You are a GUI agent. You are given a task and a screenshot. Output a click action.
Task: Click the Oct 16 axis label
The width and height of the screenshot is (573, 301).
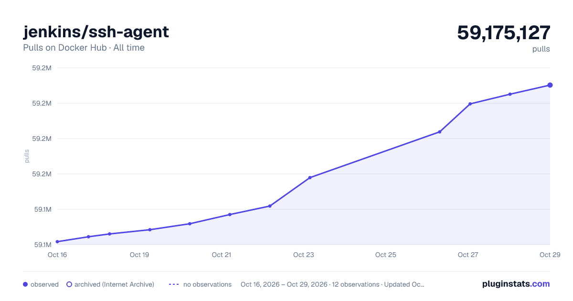(57, 255)
